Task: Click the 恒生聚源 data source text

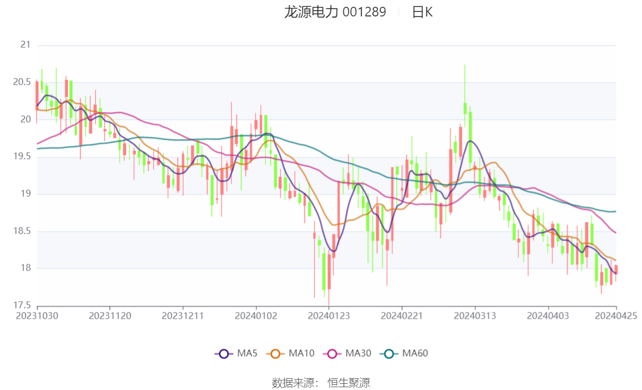Action: pos(348,383)
